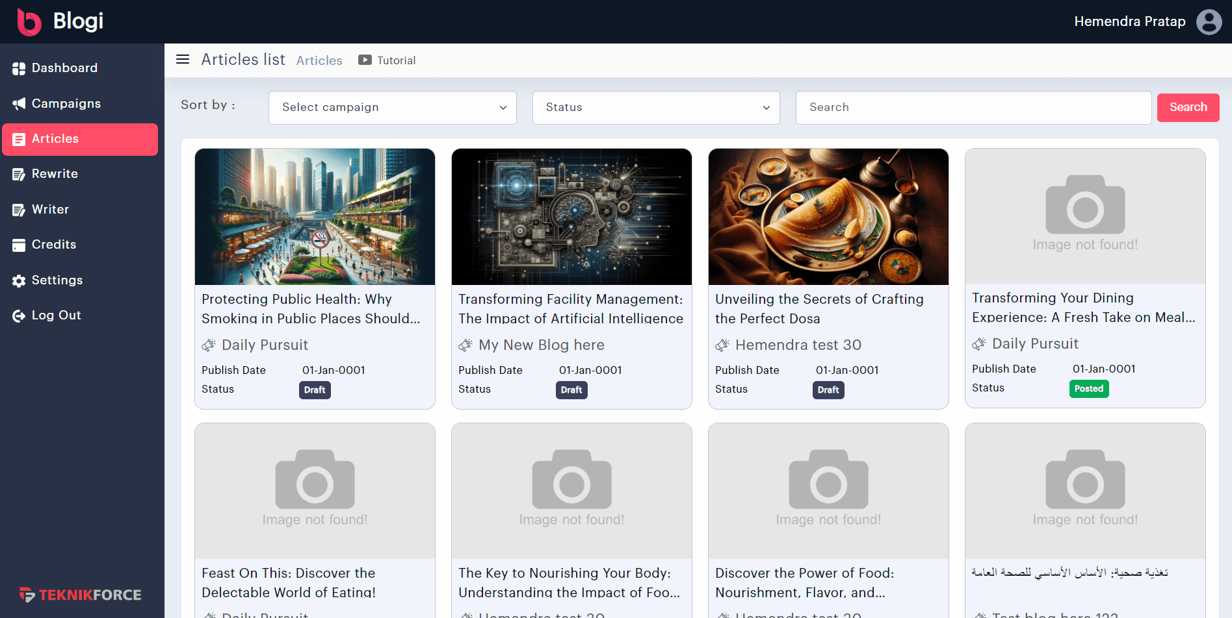This screenshot has width=1232, height=618.
Task: Open Feast On This article title
Action: tap(289, 583)
